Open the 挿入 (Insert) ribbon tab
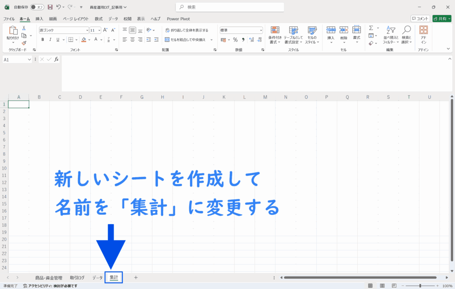 [x=40, y=19]
